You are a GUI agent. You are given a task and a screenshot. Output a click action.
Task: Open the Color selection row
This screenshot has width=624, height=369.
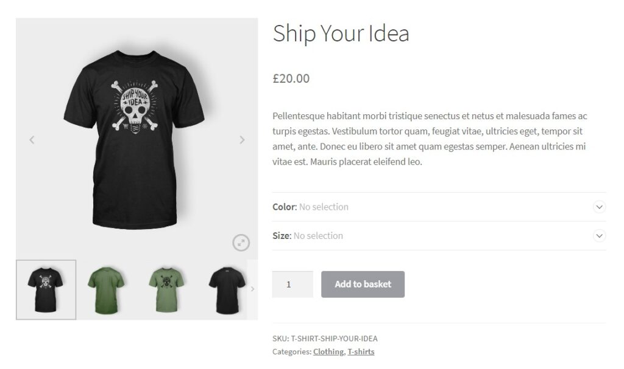click(x=427, y=207)
